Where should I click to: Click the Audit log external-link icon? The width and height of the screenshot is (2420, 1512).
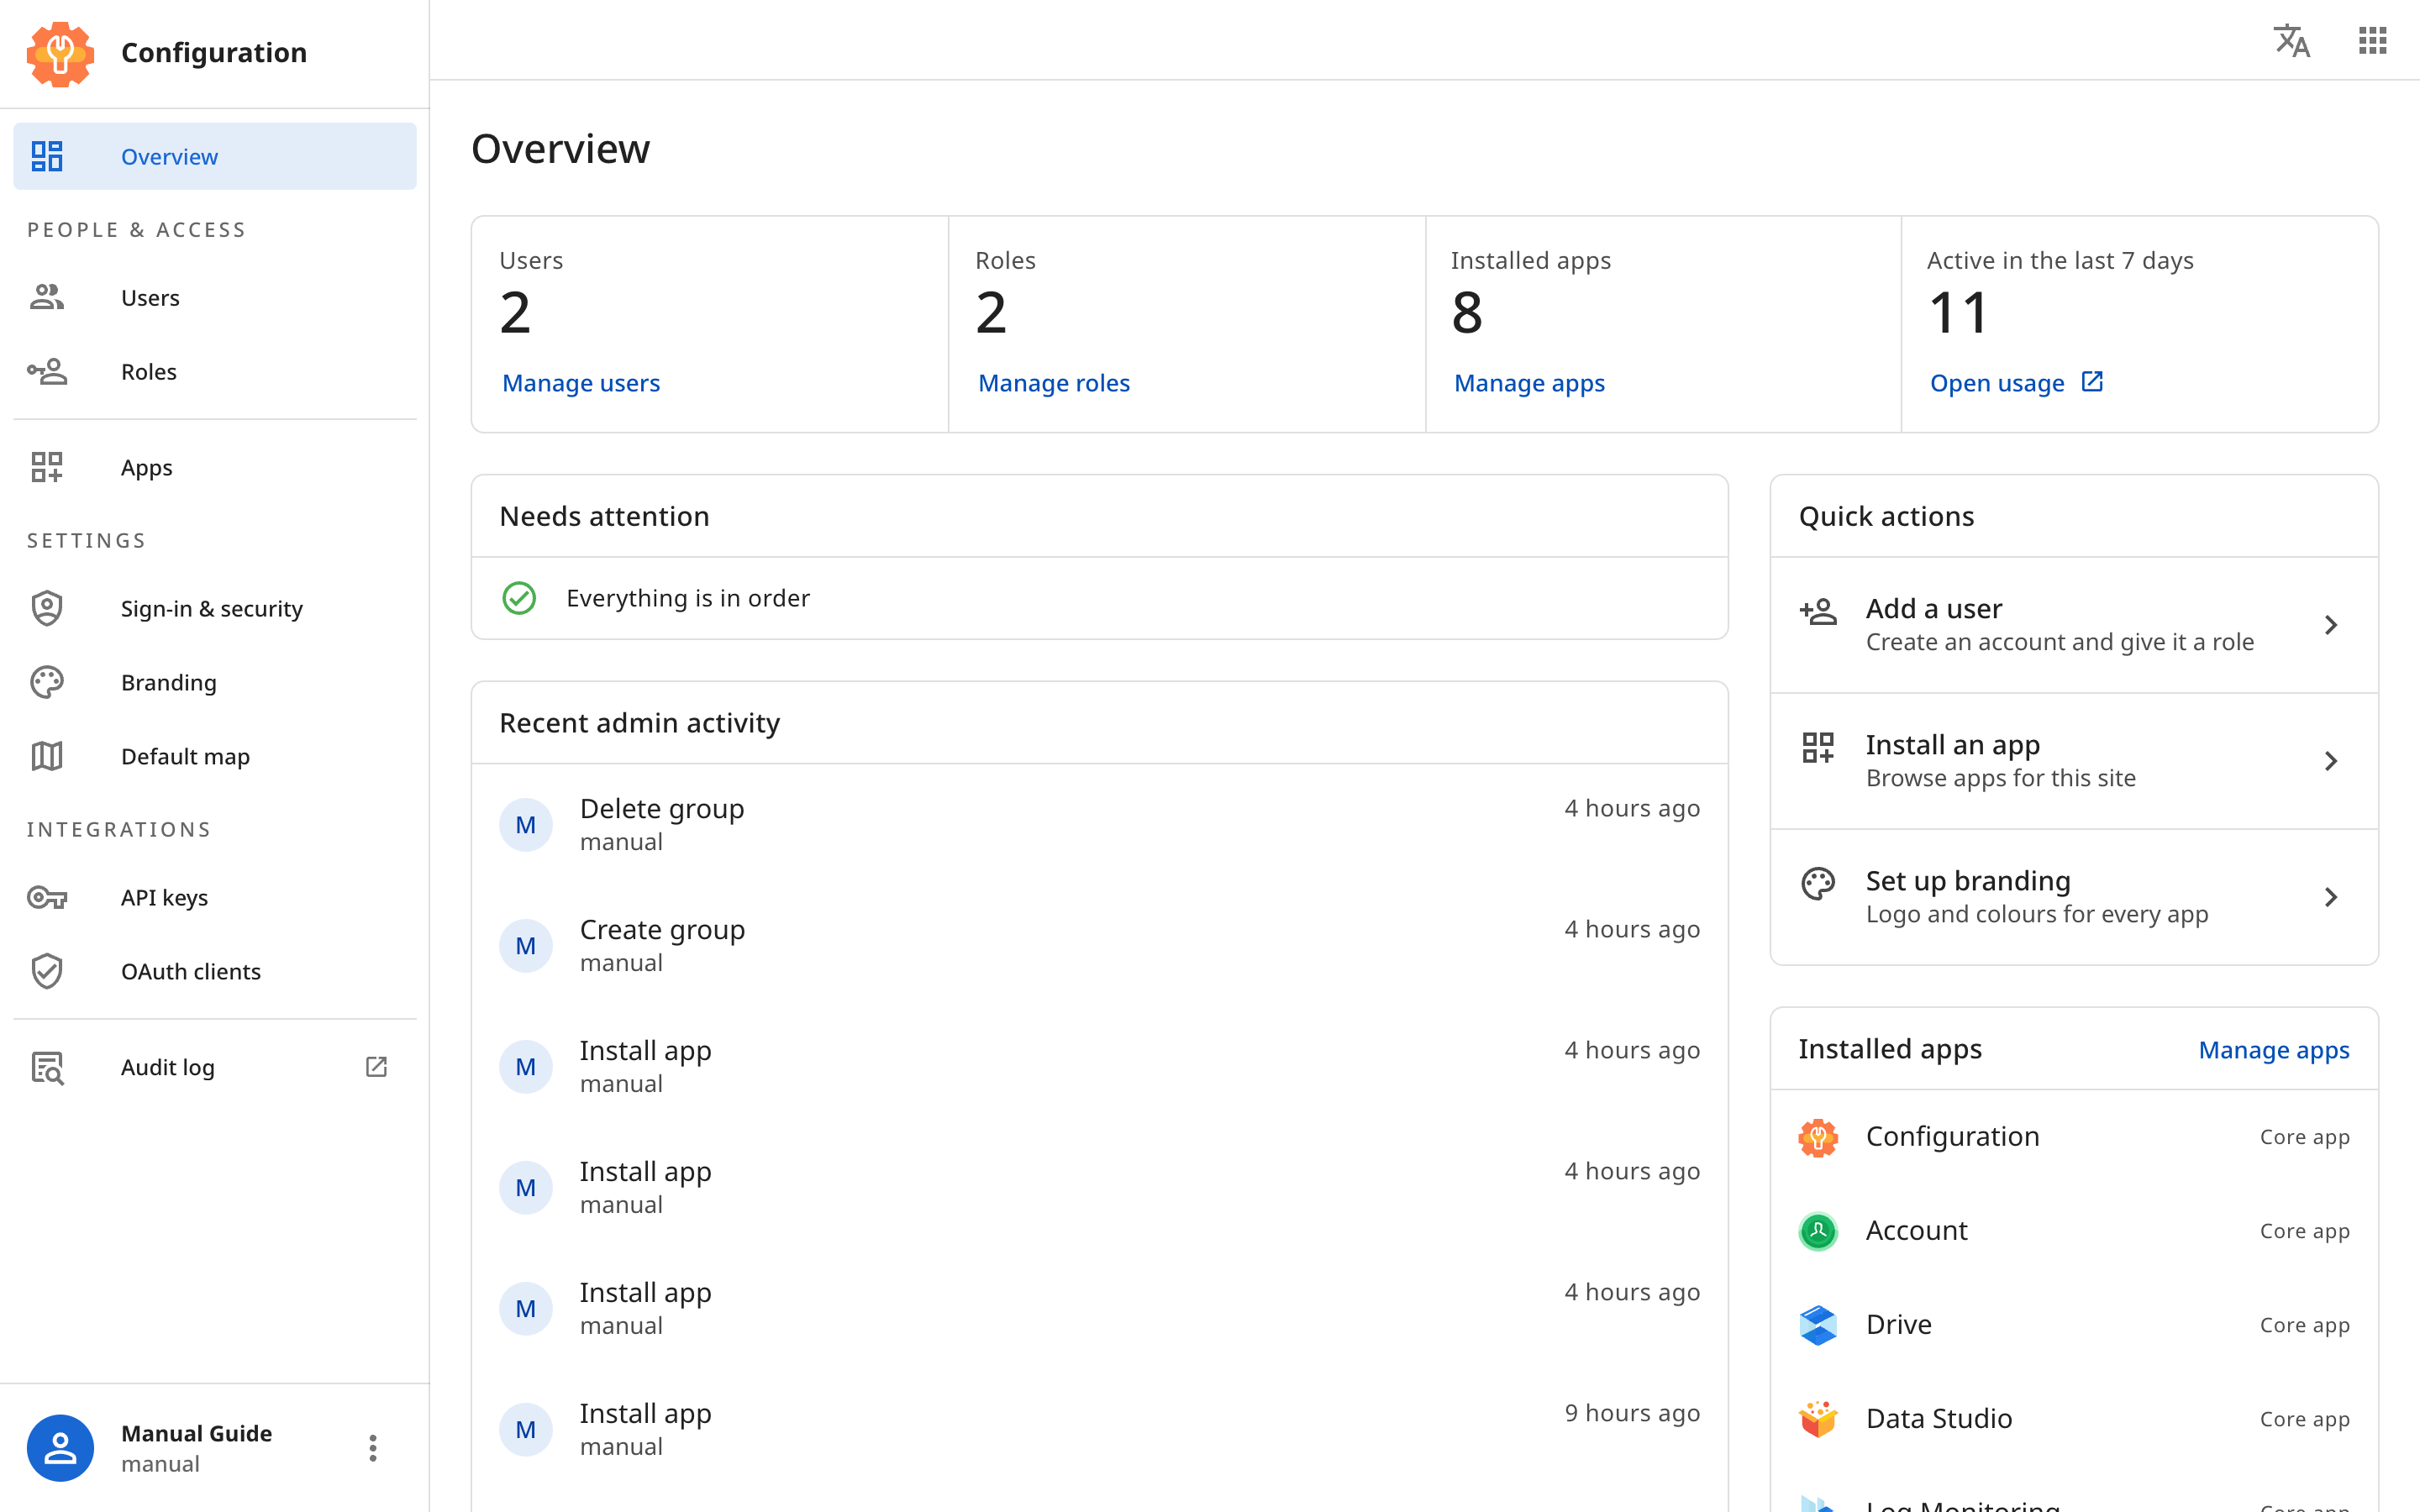376,1067
